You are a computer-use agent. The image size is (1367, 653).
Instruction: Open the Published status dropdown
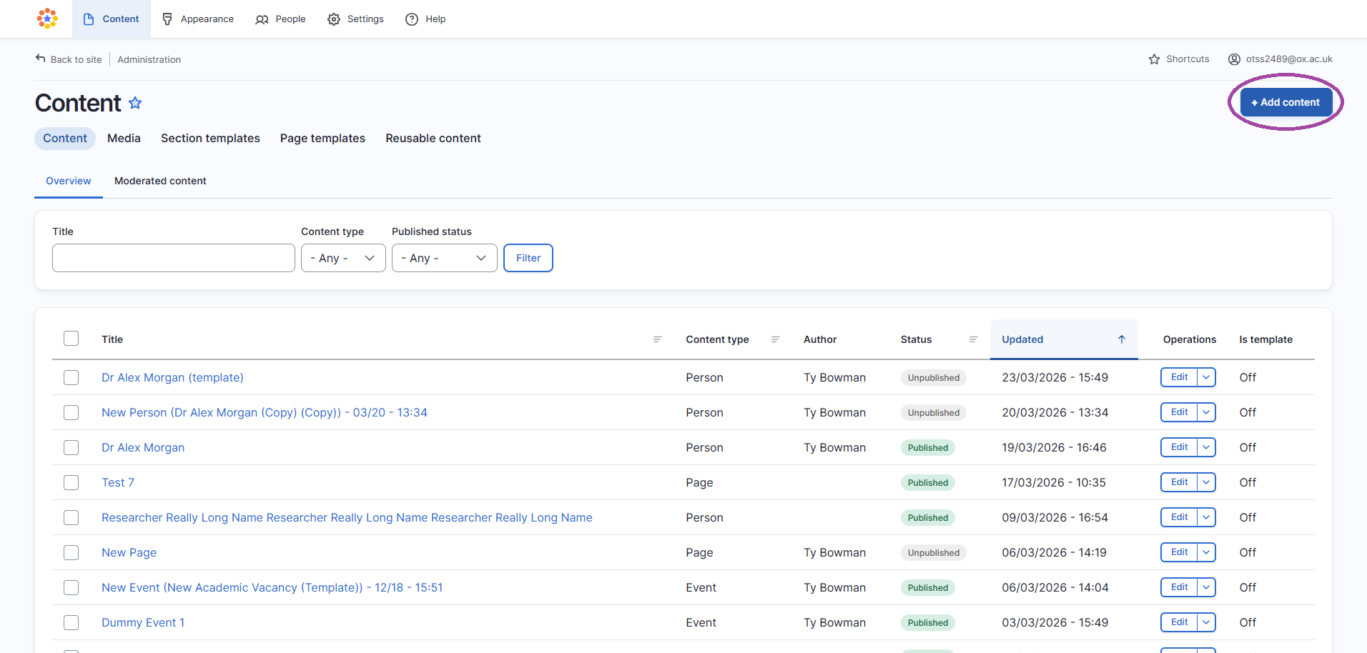point(444,258)
